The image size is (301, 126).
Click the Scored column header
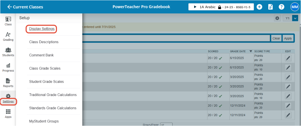click(x=213, y=51)
